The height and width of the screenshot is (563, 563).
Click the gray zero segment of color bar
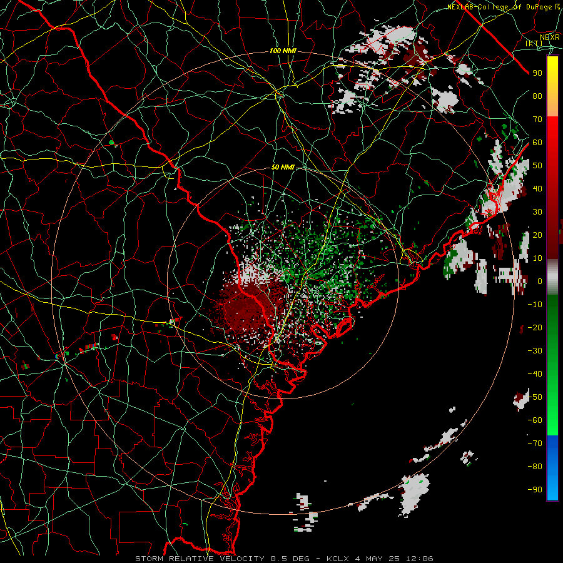click(x=552, y=277)
